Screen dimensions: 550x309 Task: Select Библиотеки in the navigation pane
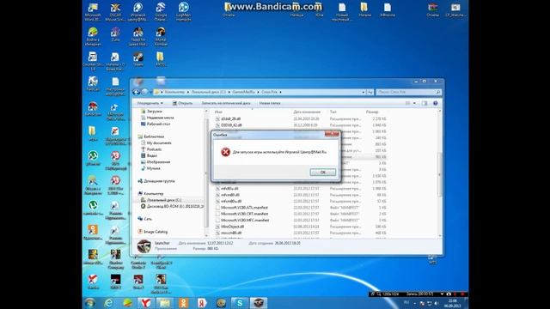point(154,136)
